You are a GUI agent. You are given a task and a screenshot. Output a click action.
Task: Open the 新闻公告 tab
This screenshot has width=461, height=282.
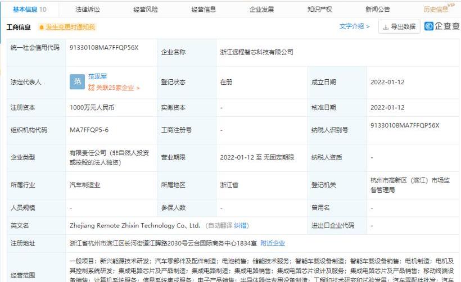pyautogui.click(x=377, y=10)
